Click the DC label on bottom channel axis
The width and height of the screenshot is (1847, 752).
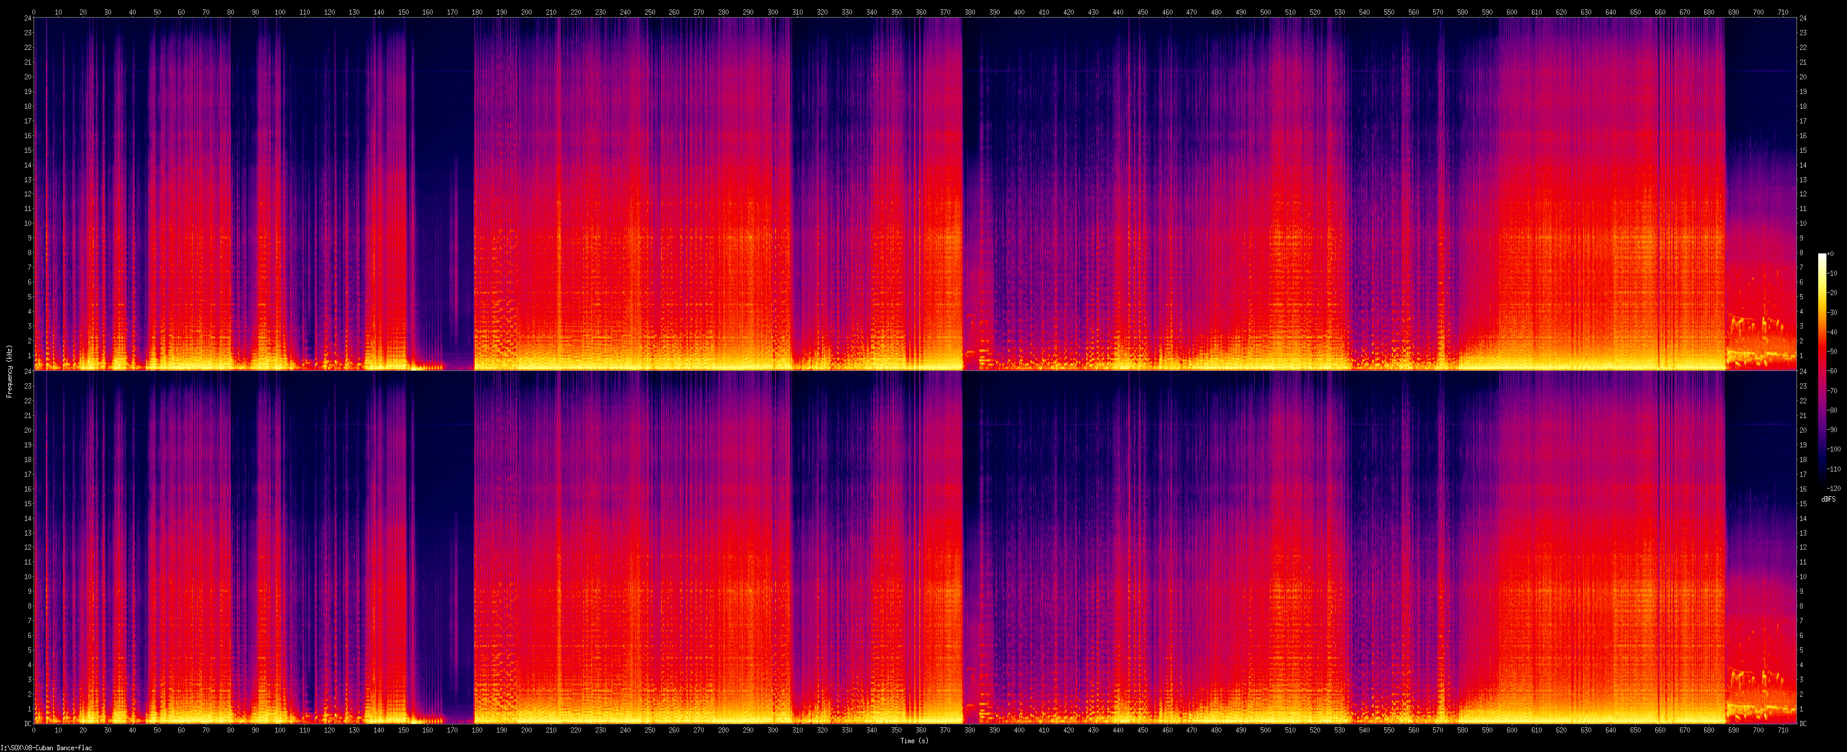click(27, 723)
